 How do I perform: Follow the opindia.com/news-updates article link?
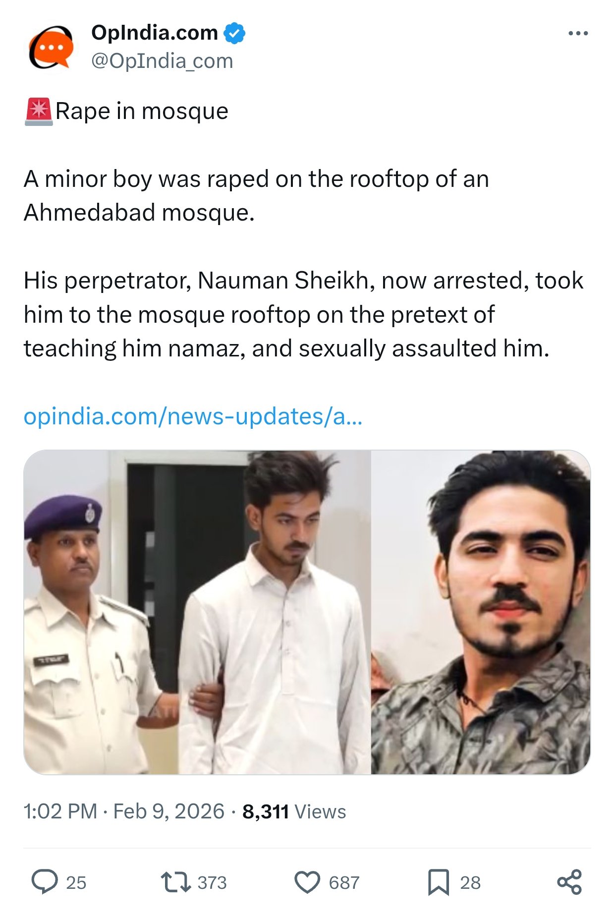click(193, 416)
